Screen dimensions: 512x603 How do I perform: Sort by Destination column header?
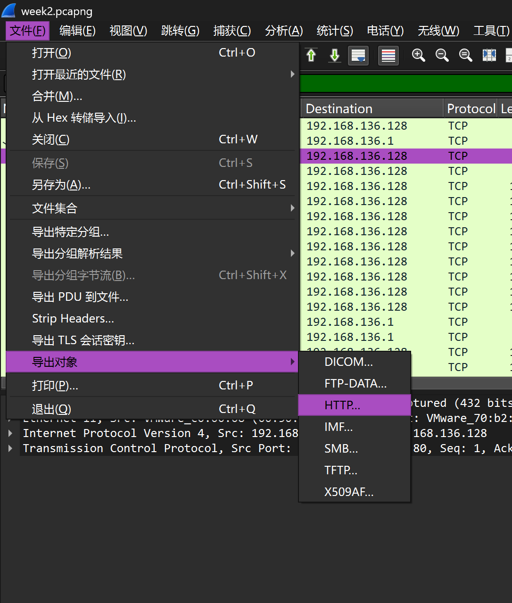click(372, 109)
